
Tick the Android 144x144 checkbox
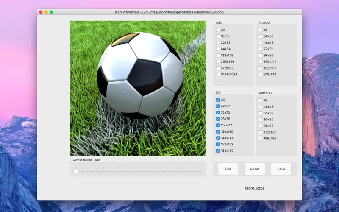click(261, 62)
